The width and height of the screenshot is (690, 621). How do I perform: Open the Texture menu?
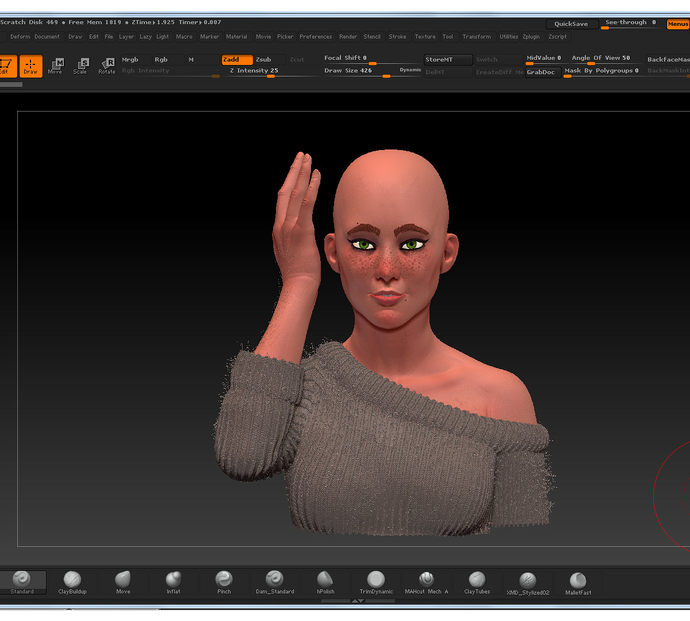tap(425, 37)
